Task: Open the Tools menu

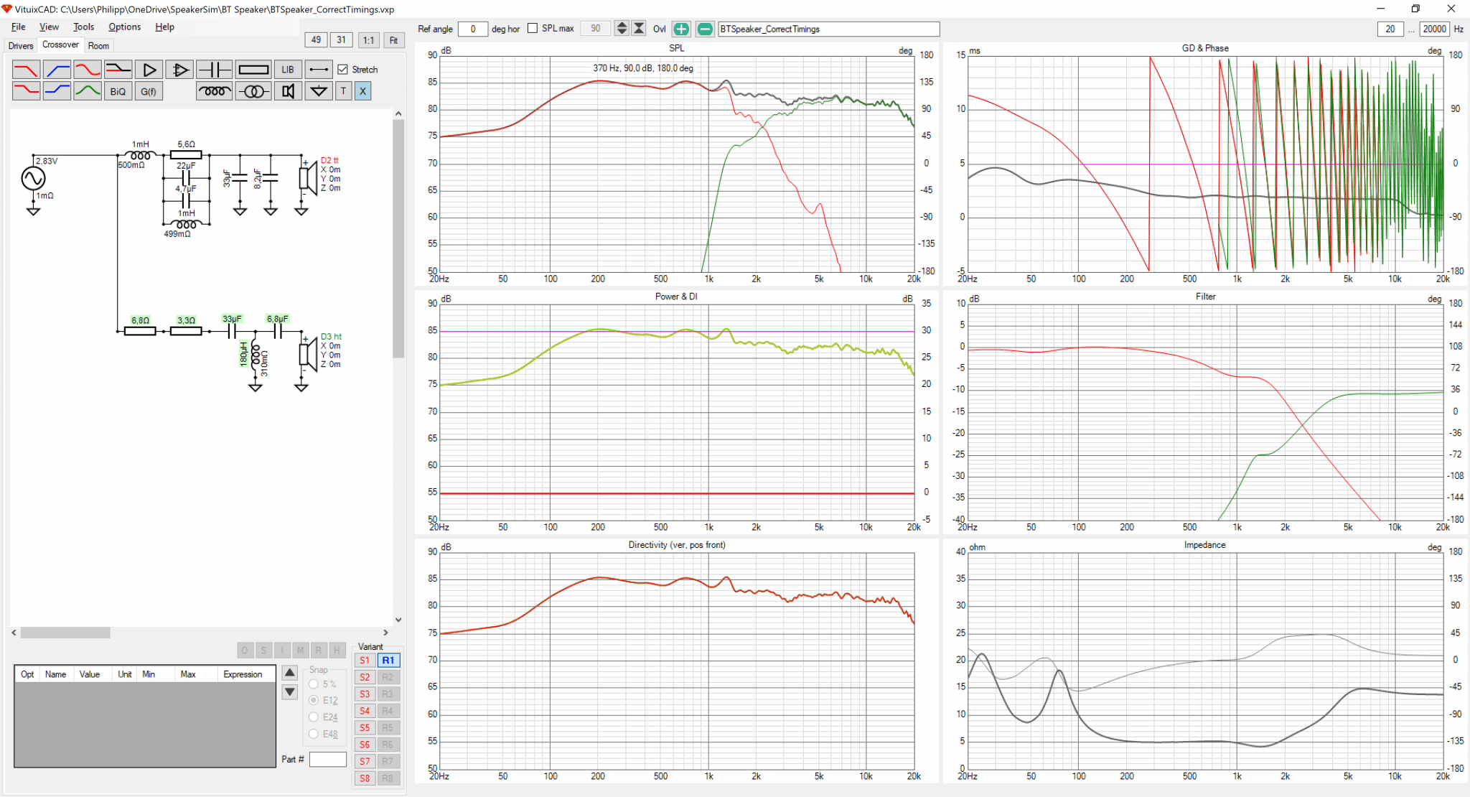Action: 83,27
